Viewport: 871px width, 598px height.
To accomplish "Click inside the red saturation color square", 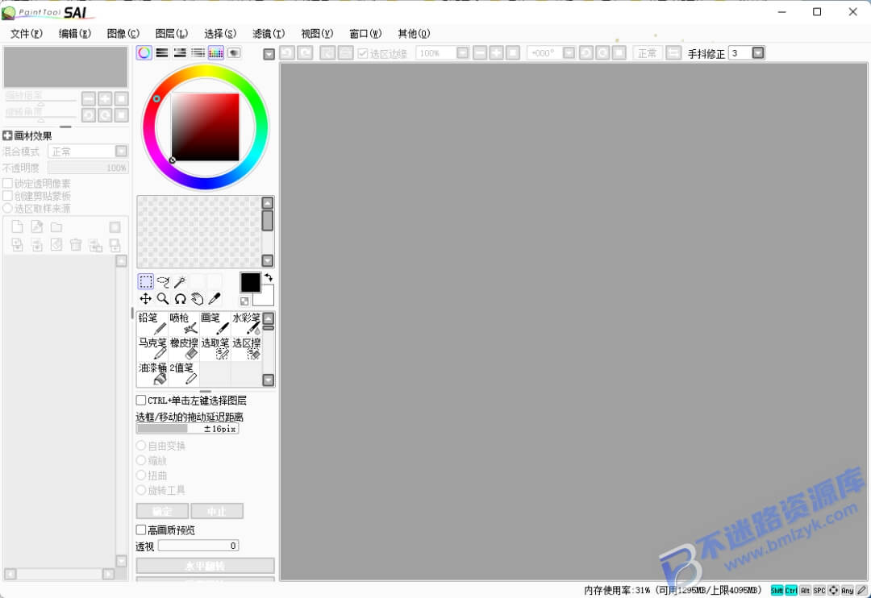I will pos(205,127).
